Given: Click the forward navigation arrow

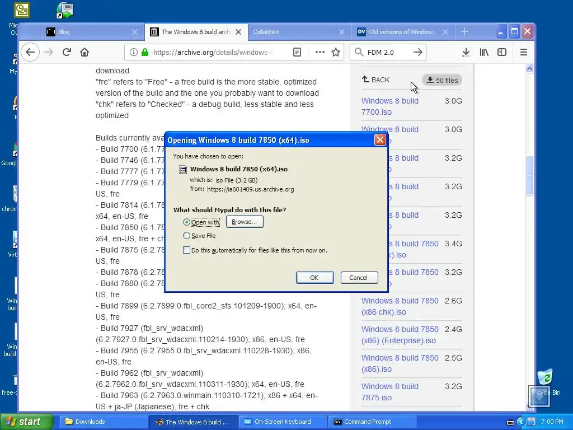Looking at the screenshot, I should coord(49,52).
